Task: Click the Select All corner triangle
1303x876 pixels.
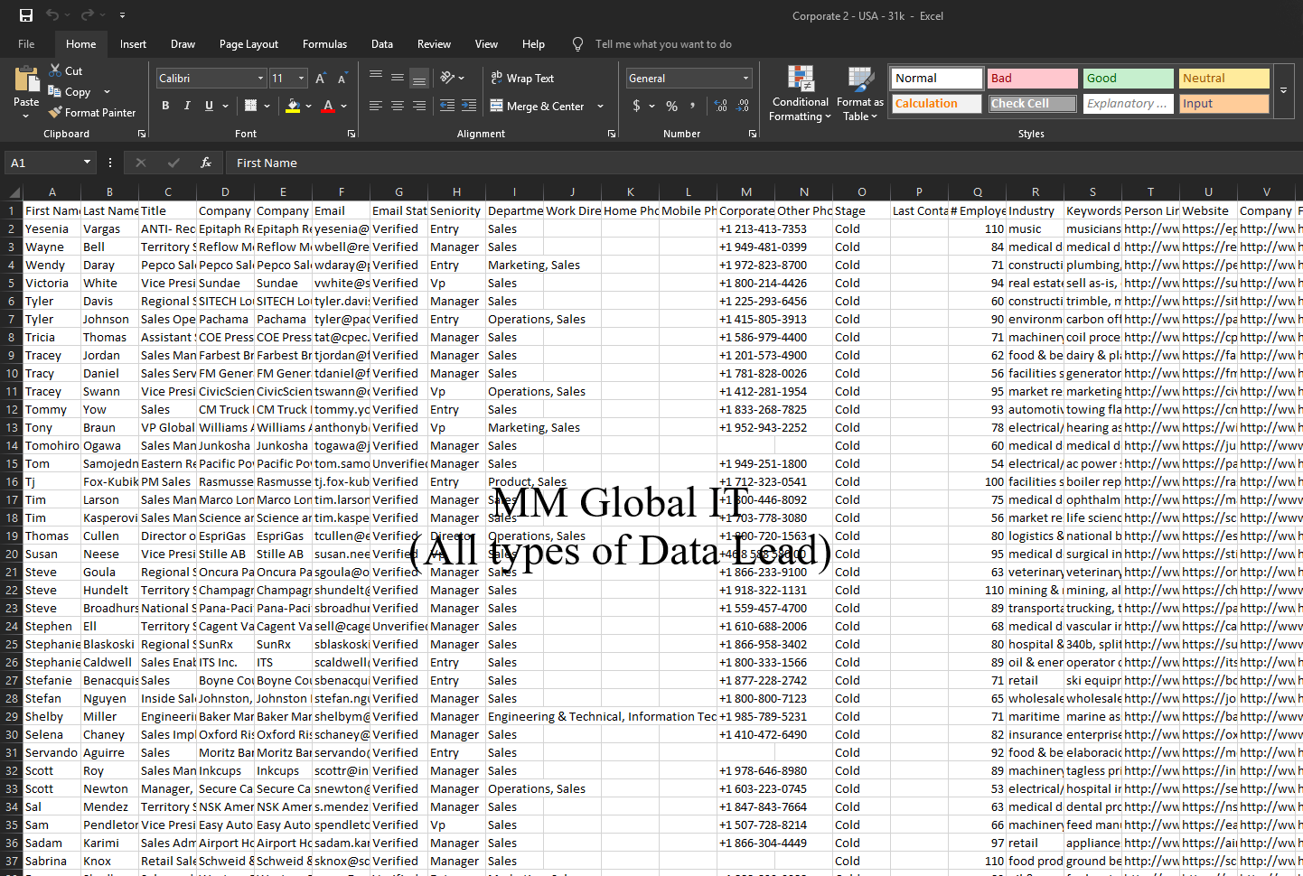Action: click(12, 191)
